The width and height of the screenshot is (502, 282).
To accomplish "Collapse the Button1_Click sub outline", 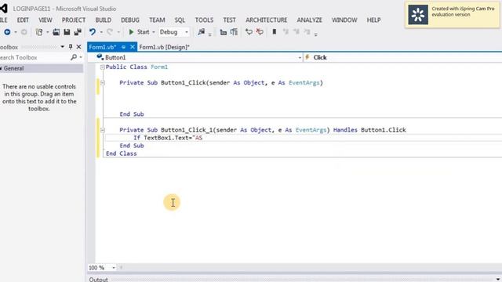I will [103, 83].
